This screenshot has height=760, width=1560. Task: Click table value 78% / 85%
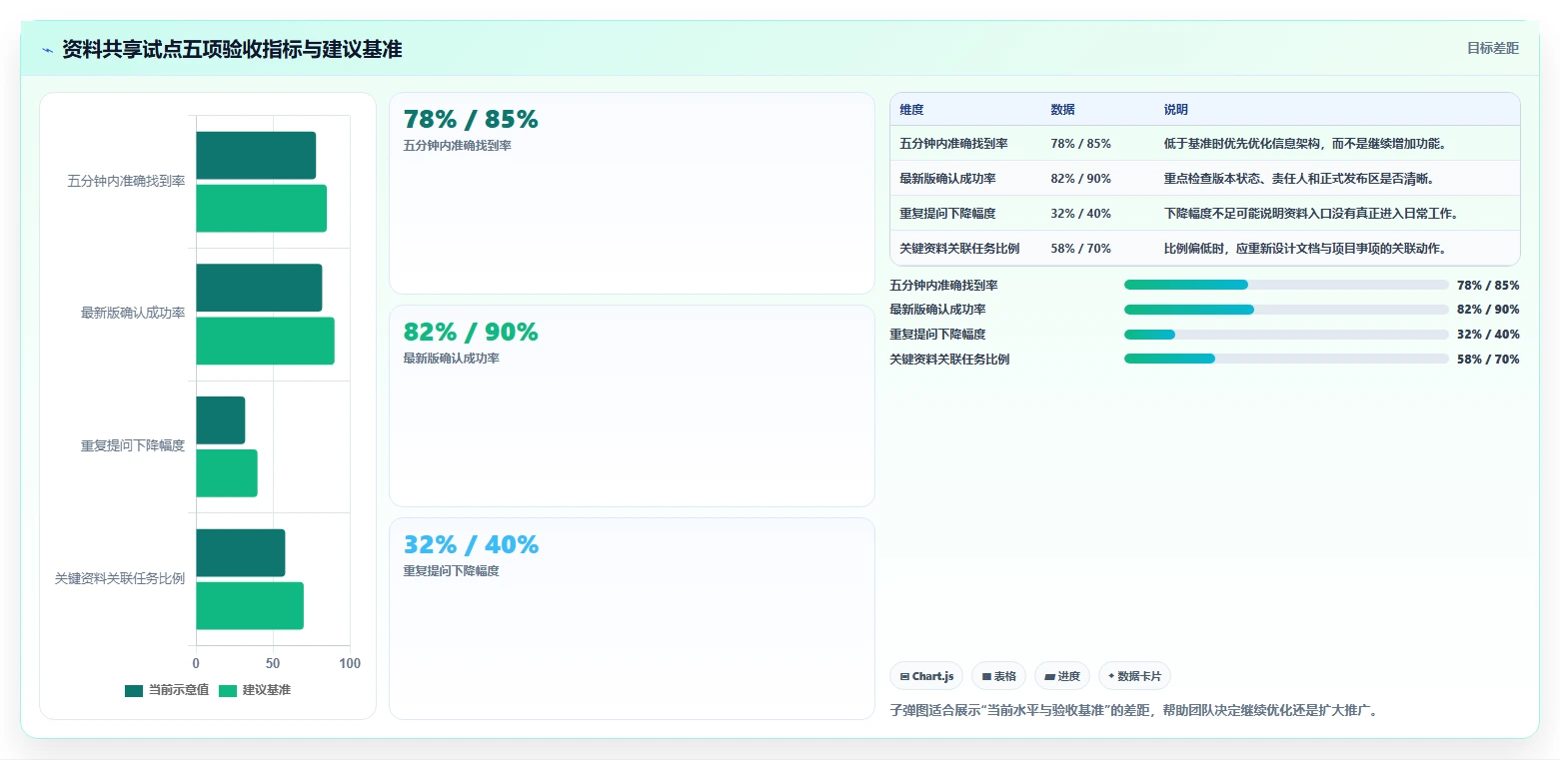click(x=1080, y=144)
